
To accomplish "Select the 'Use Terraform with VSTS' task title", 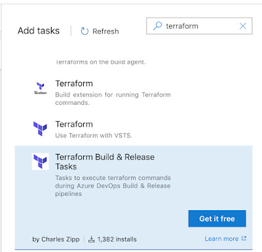I will (74, 124).
